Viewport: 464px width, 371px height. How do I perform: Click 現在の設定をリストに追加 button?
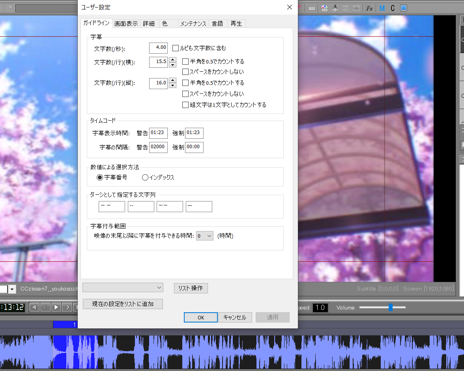(123, 304)
